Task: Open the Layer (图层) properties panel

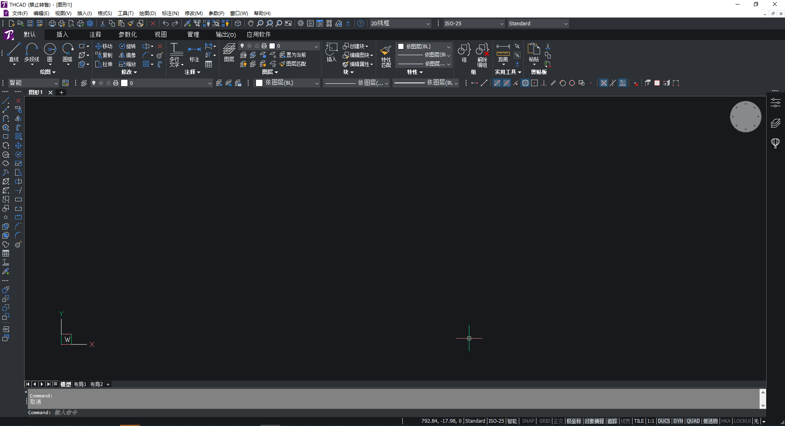Action: click(x=229, y=53)
